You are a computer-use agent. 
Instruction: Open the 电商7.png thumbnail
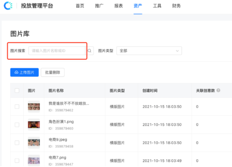(34, 160)
